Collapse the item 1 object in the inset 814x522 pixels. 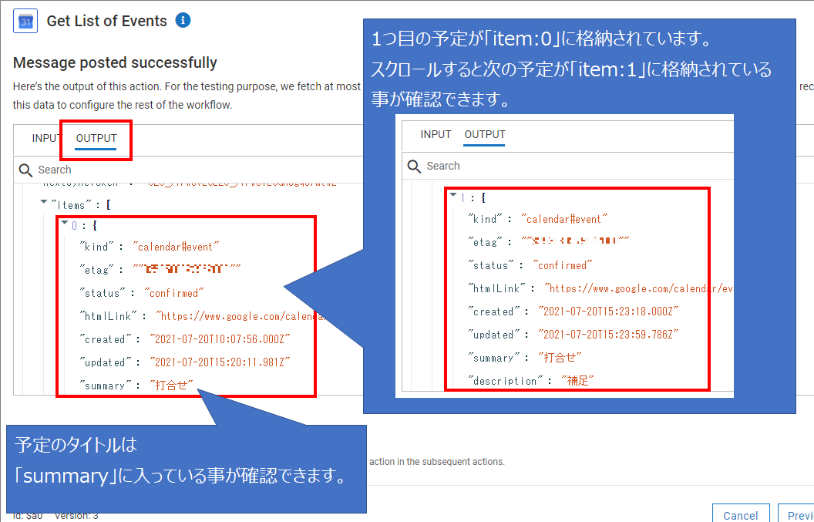pos(453,197)
